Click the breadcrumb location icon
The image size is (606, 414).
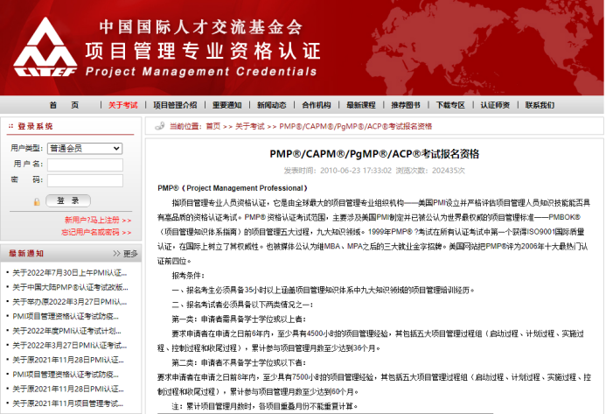coord(160,126)
